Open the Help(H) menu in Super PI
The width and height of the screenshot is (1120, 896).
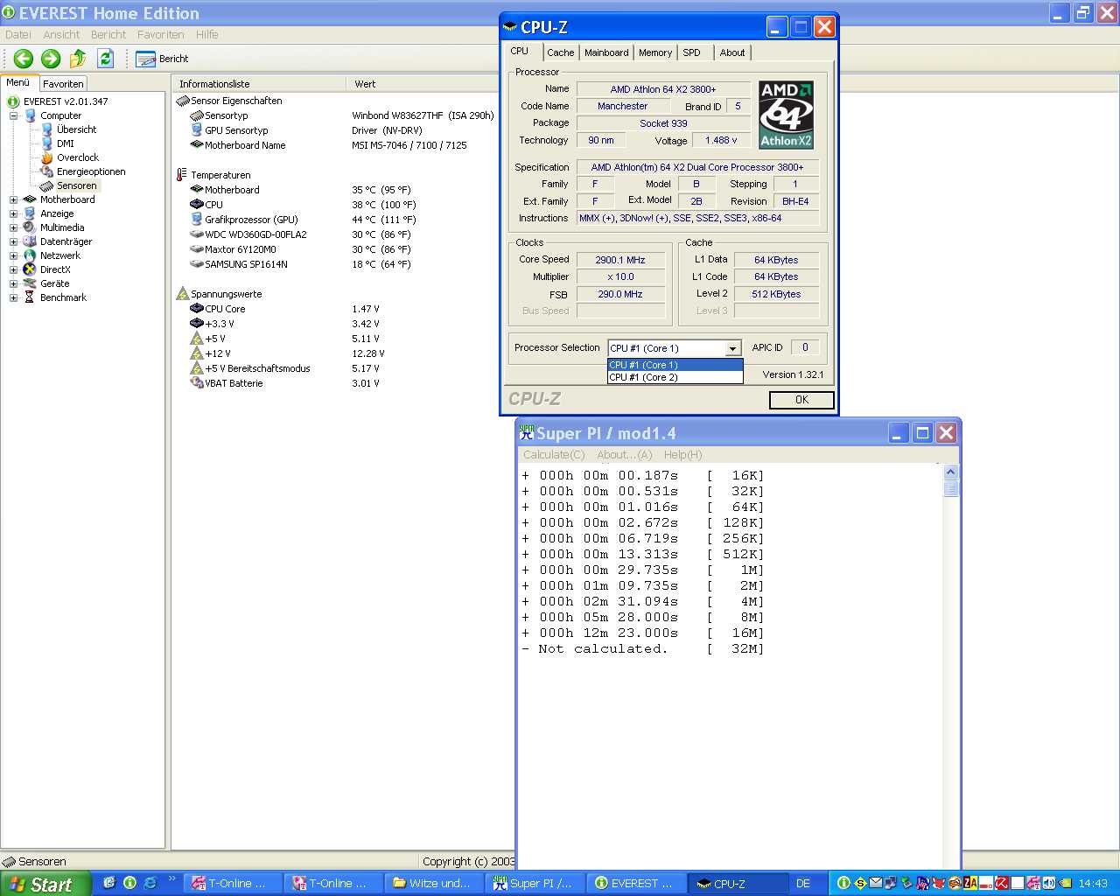pyautogui.click(x=682, y=455)
